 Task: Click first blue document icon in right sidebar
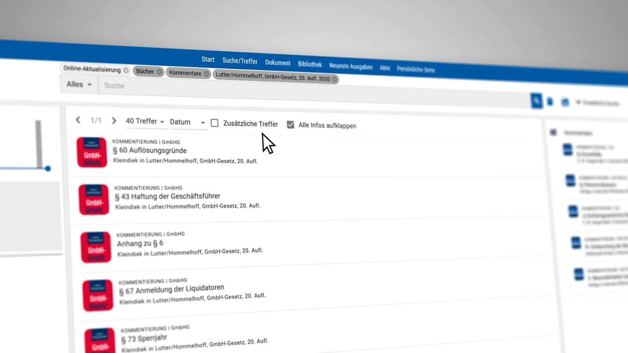point(567,150)
